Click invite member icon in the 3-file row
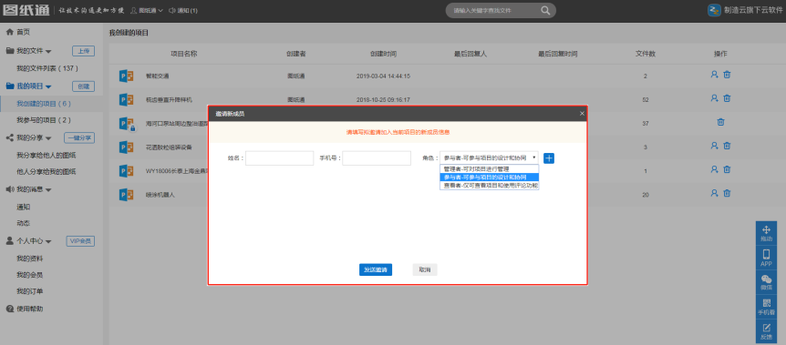Image resolution: width=786 pixels, height=345 pixels. [714, 146]
